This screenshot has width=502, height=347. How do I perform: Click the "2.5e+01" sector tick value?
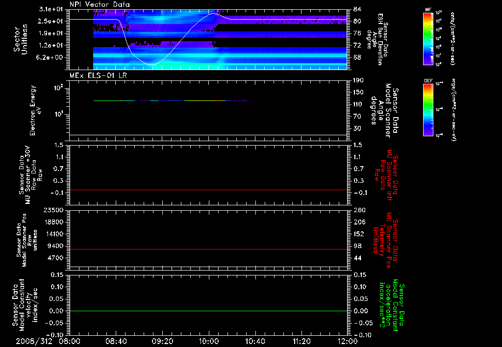tap(50, 21)
